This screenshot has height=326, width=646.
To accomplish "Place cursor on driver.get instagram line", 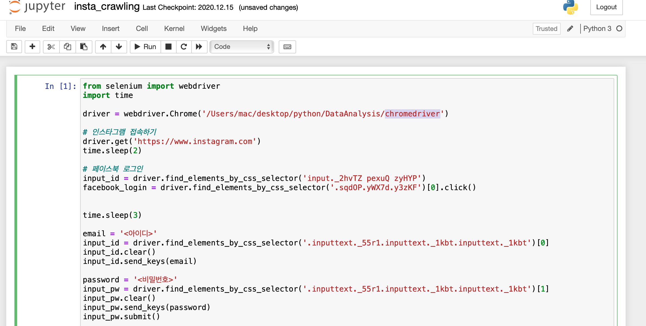I will coord(172,141).
